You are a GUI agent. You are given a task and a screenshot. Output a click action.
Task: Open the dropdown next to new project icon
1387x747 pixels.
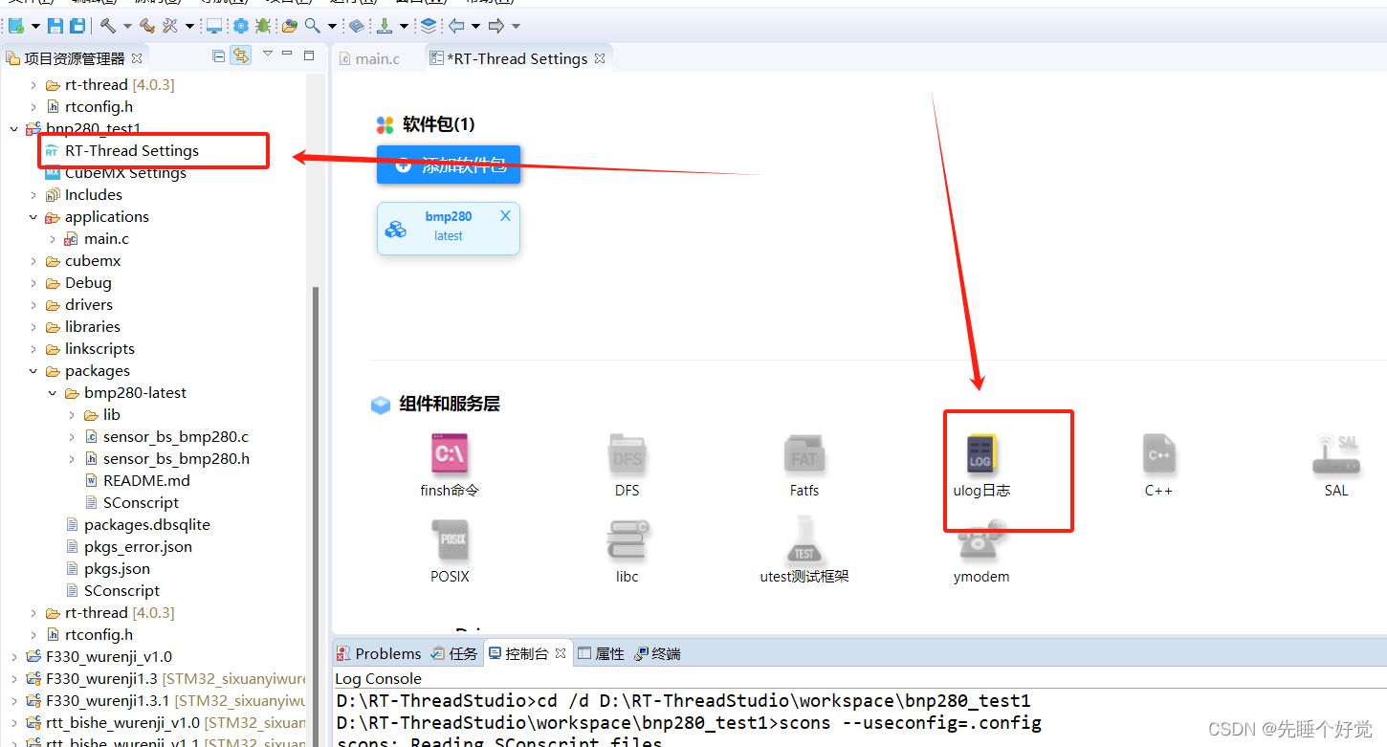coord(35,26)
